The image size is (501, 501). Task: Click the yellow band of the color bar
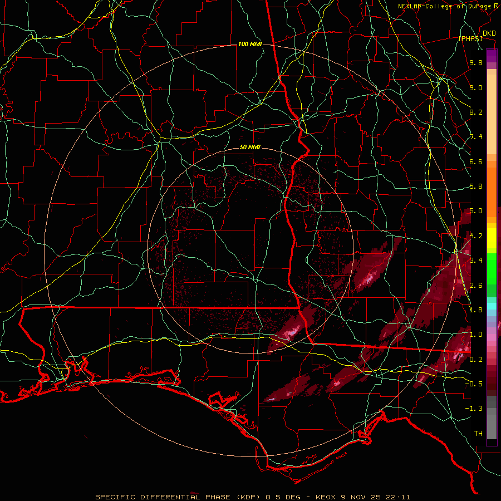(x=492, y=238)
